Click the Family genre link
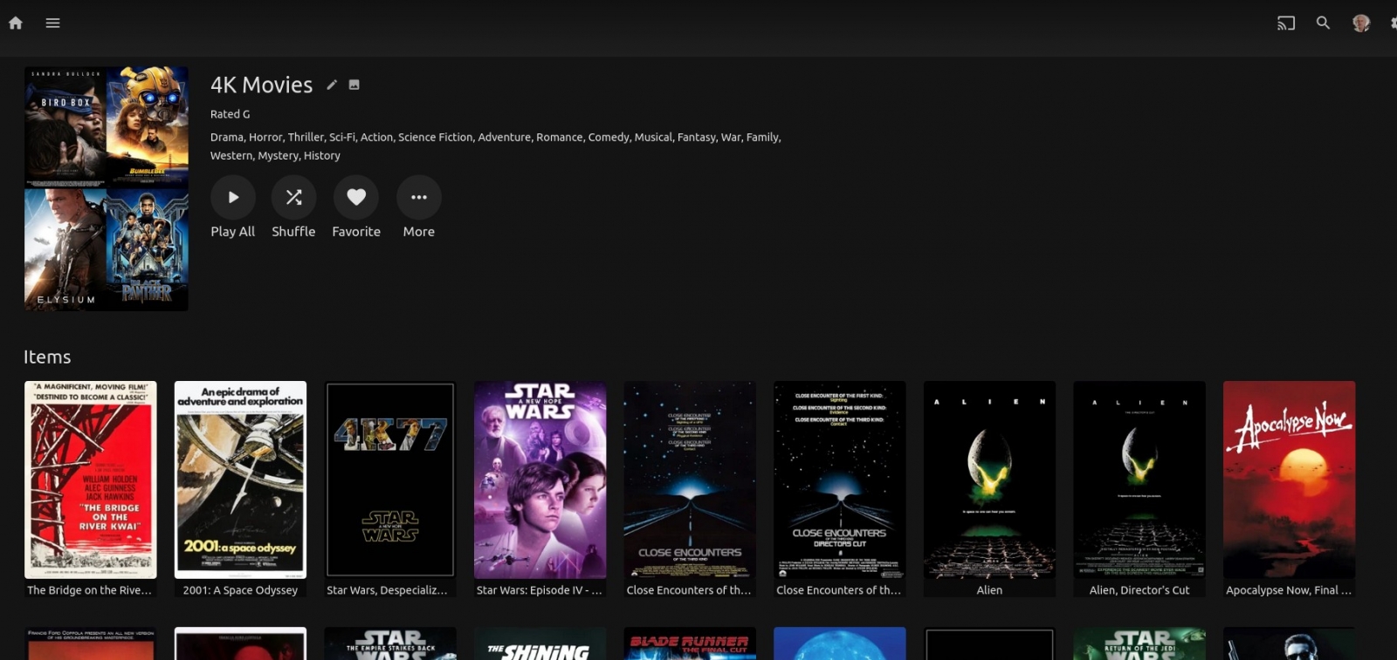This screenshot has height=660, width=1397. (x=762, y=137)
